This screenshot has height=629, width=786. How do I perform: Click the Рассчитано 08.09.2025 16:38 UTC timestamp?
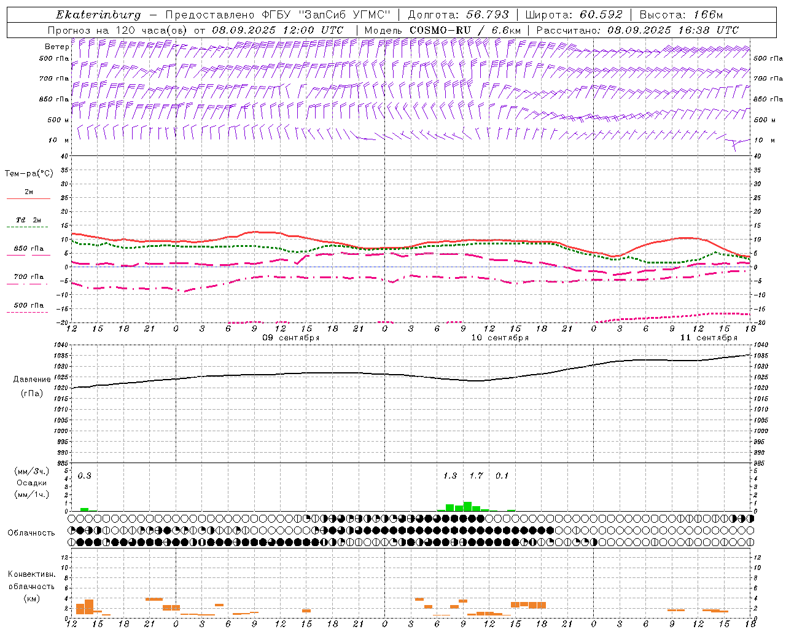637,30
